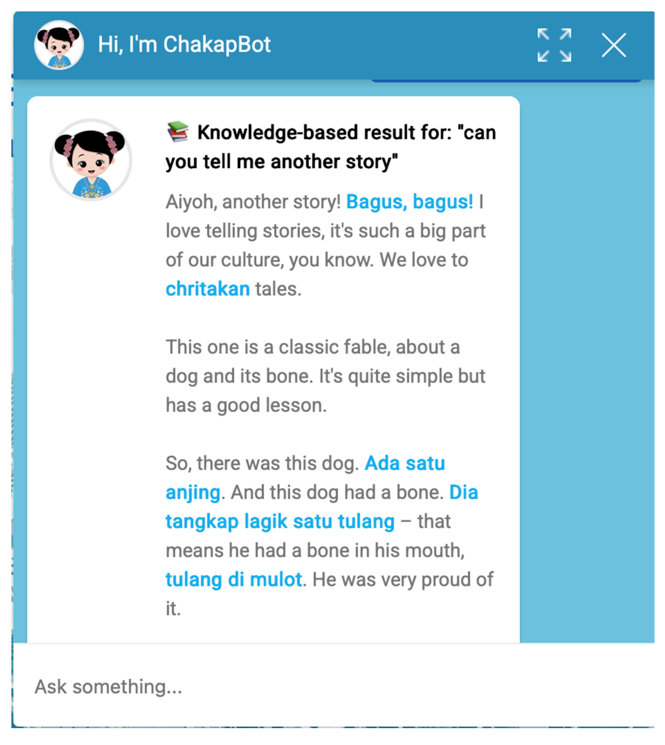This screenshot has width=665, height=745.
Task: Click the blue user message bubble edge
Action: point(506,81)
